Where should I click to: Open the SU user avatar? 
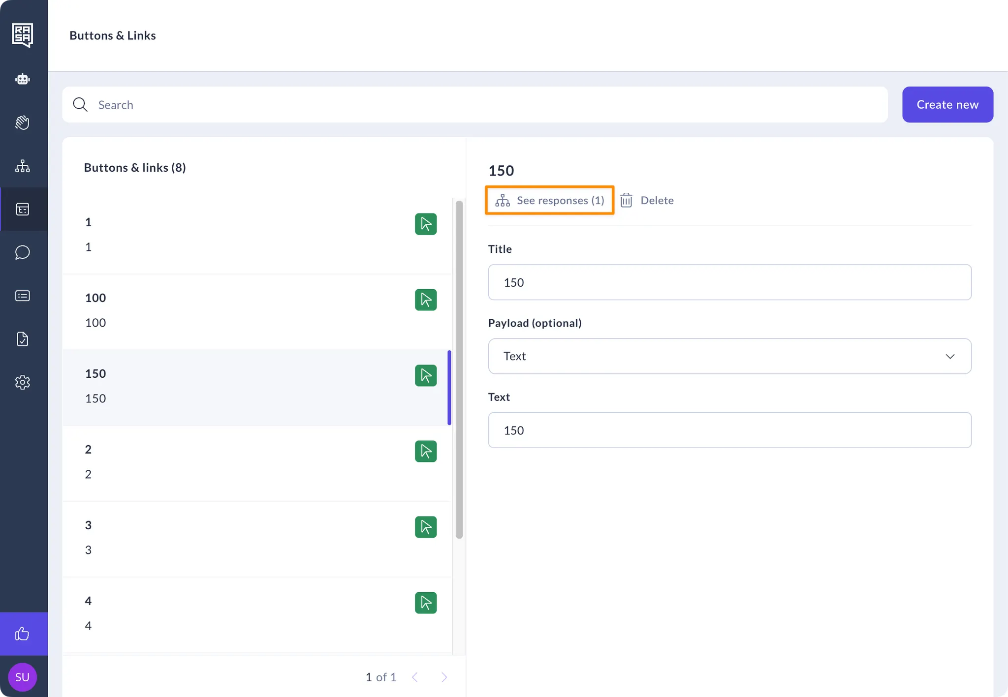[23, 677]
